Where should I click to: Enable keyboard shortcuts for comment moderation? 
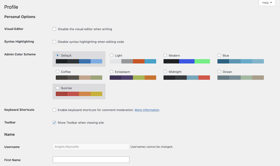54,110
